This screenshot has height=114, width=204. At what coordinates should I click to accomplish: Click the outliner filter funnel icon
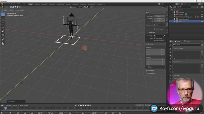click(x=198, y=7)
